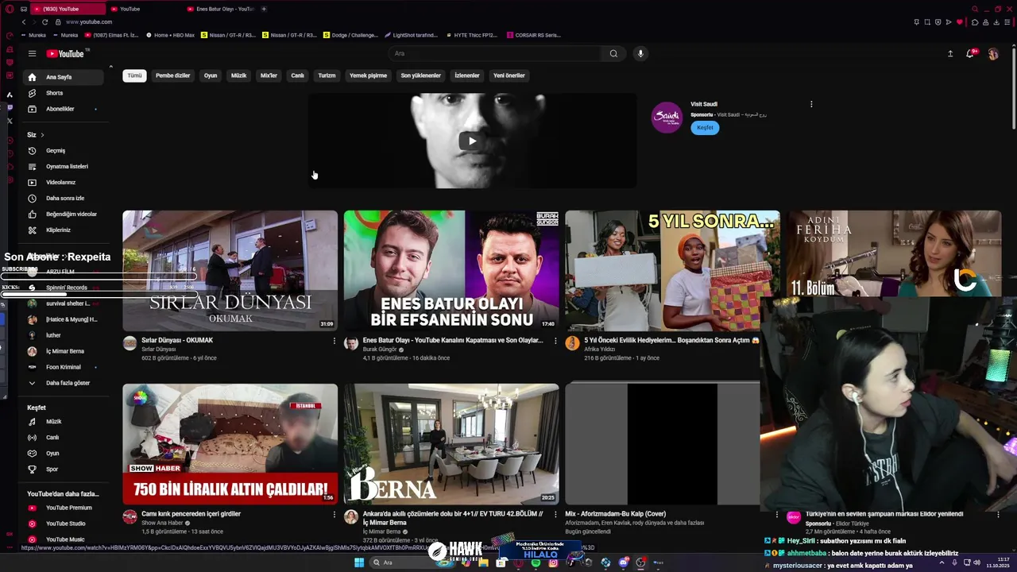Viewport: 1017px width, 572px height.
Task: Click the Opera heart bookmark icon
Action: pyautogui.click(x=959, y=22)
